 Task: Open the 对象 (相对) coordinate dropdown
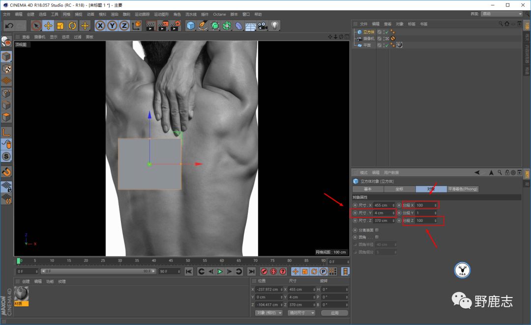pyautogui.click(x=269, y=313)
